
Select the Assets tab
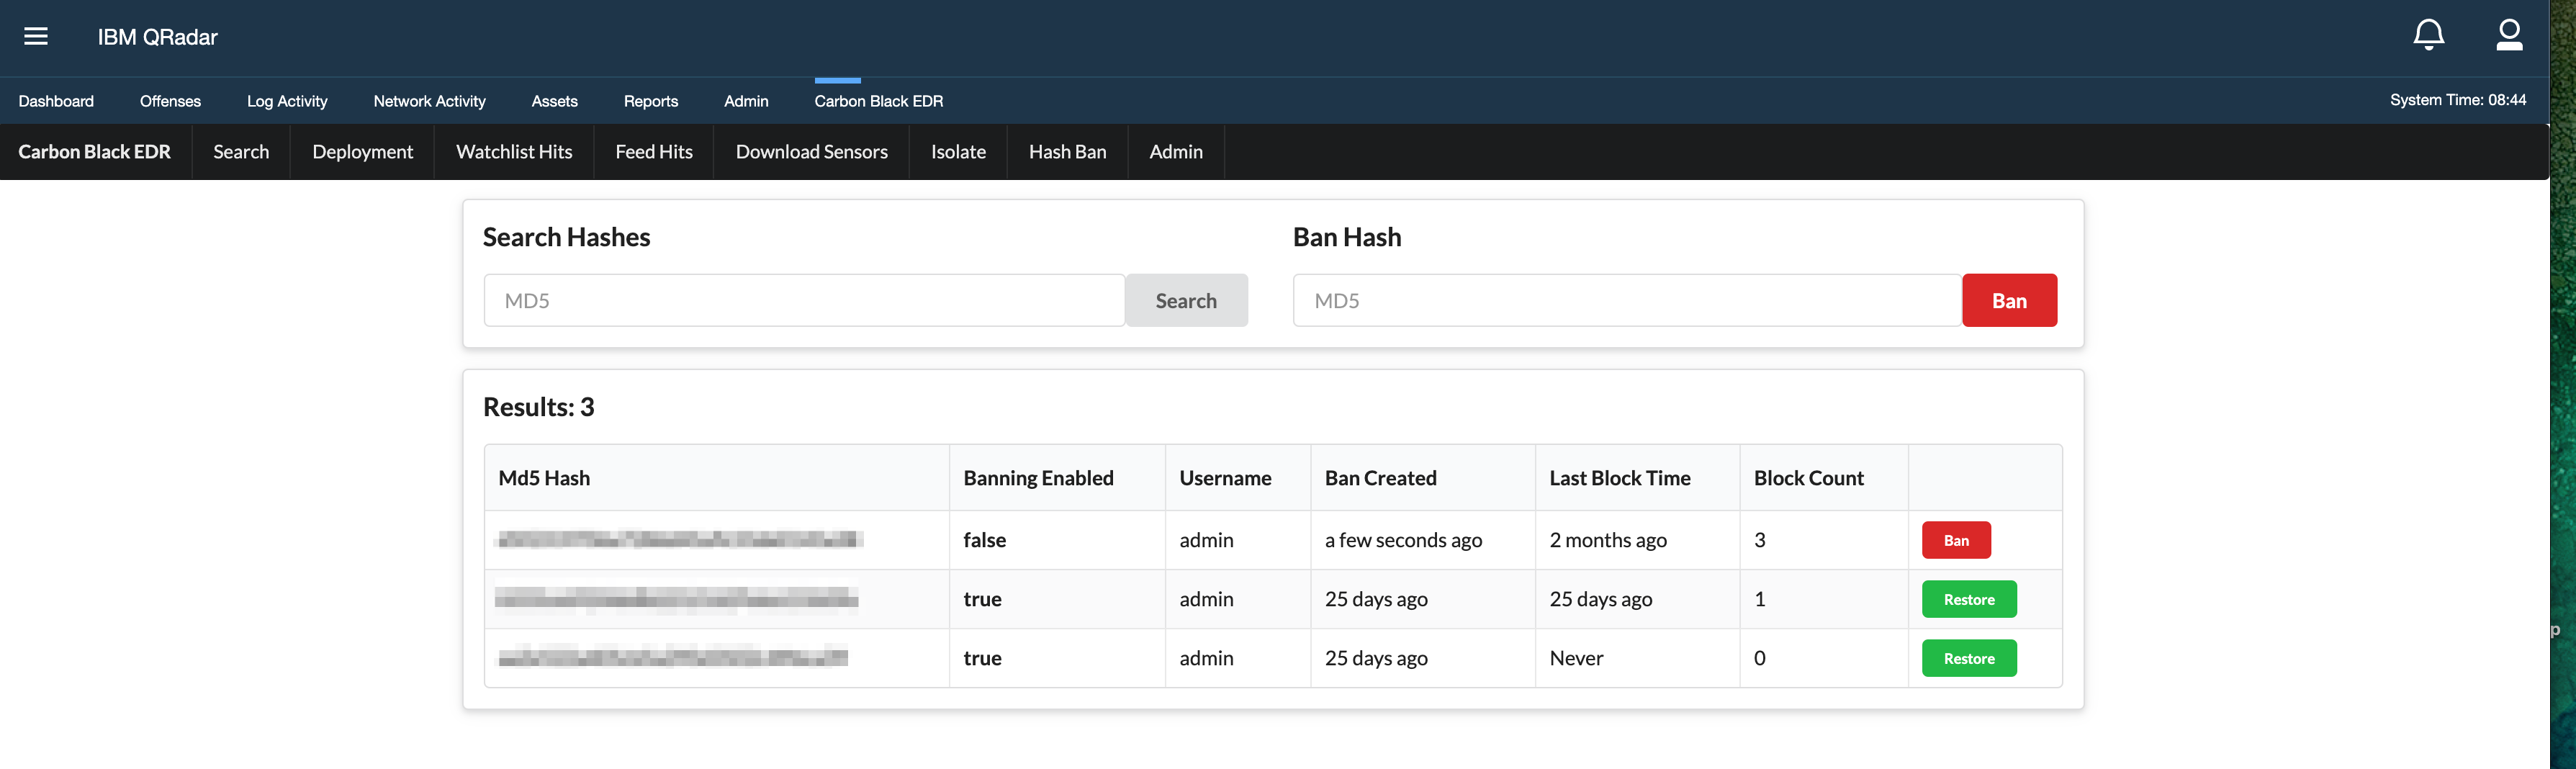554,101
